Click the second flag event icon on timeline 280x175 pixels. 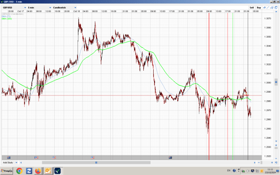36,158
